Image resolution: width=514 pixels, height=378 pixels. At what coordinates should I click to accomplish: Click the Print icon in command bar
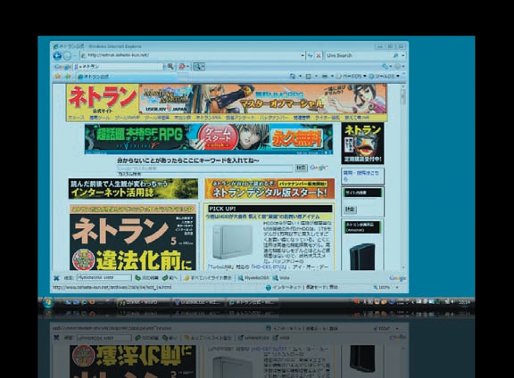click(x=325, y=76)
